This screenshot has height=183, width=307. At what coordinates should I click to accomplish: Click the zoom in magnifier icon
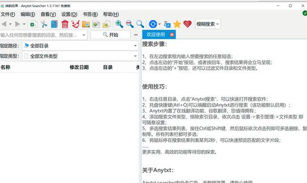119,24
